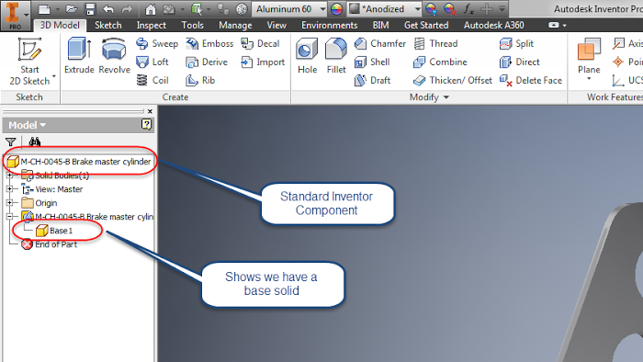Expand the Solid Bodies(1) tree node
Image resolution: width=643 pixels, height=362 pixels.
(9, 175)
